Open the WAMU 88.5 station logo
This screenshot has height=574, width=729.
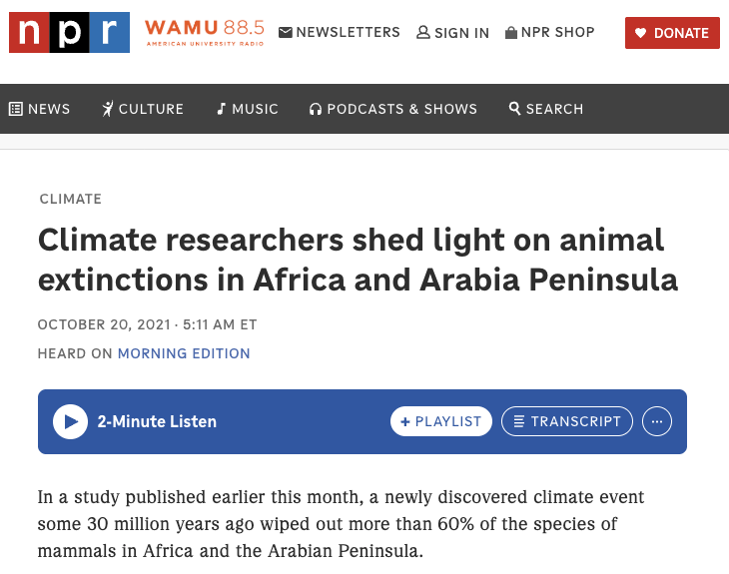click(204, 33)
